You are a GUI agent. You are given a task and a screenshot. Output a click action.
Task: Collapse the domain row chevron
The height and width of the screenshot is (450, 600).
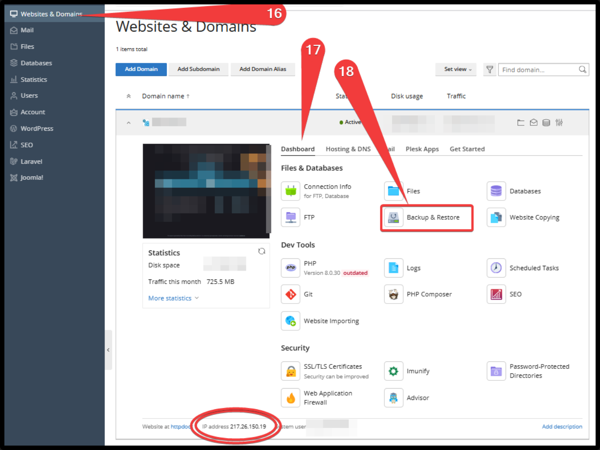coord(129,123)
